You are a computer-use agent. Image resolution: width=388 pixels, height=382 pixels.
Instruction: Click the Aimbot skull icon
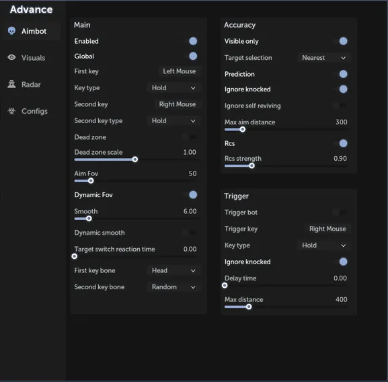click(x=11, y=31)
